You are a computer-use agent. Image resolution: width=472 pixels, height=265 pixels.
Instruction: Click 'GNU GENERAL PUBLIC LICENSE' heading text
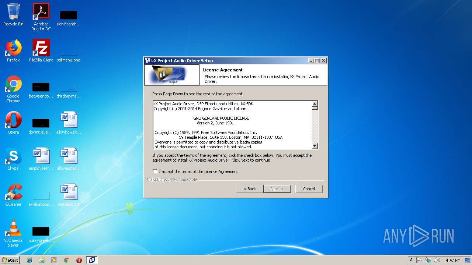(x=221, y=118)
